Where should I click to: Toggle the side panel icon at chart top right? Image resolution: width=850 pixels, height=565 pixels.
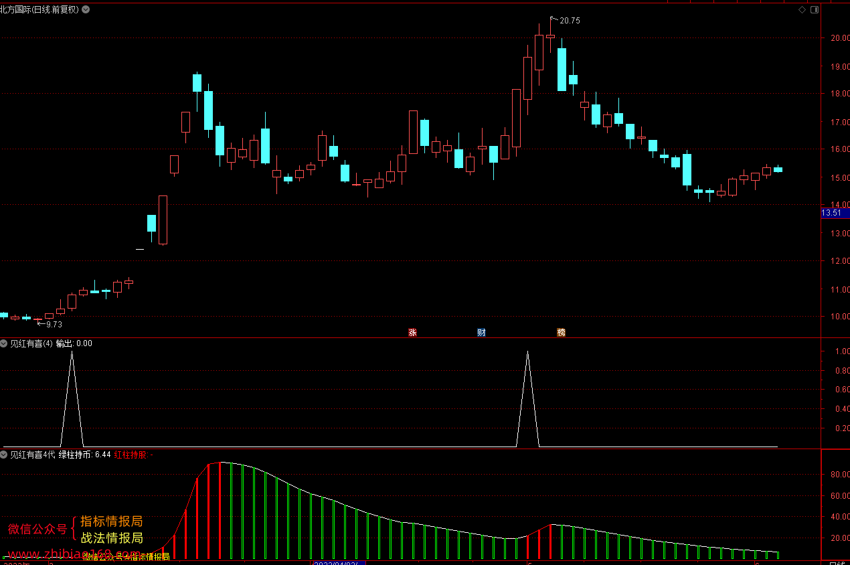815,10
